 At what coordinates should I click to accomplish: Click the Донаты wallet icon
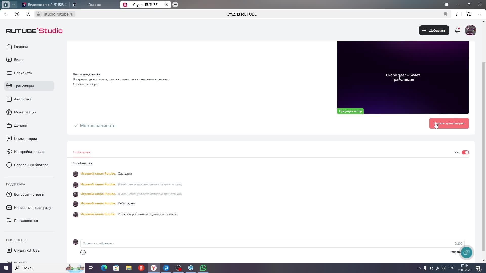click(x=9, y=125)
